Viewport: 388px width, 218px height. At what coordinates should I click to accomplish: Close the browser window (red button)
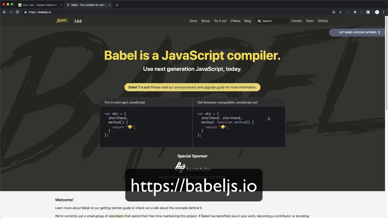pos(4,5)
